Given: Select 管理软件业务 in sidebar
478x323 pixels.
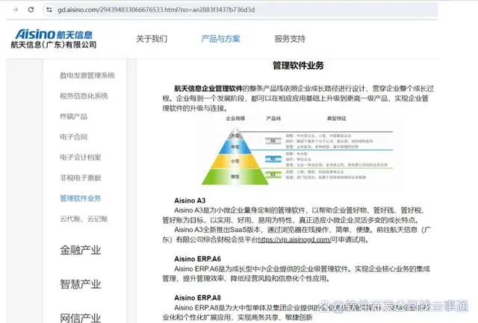Looking at the screenshot, I should pos(80,198).
